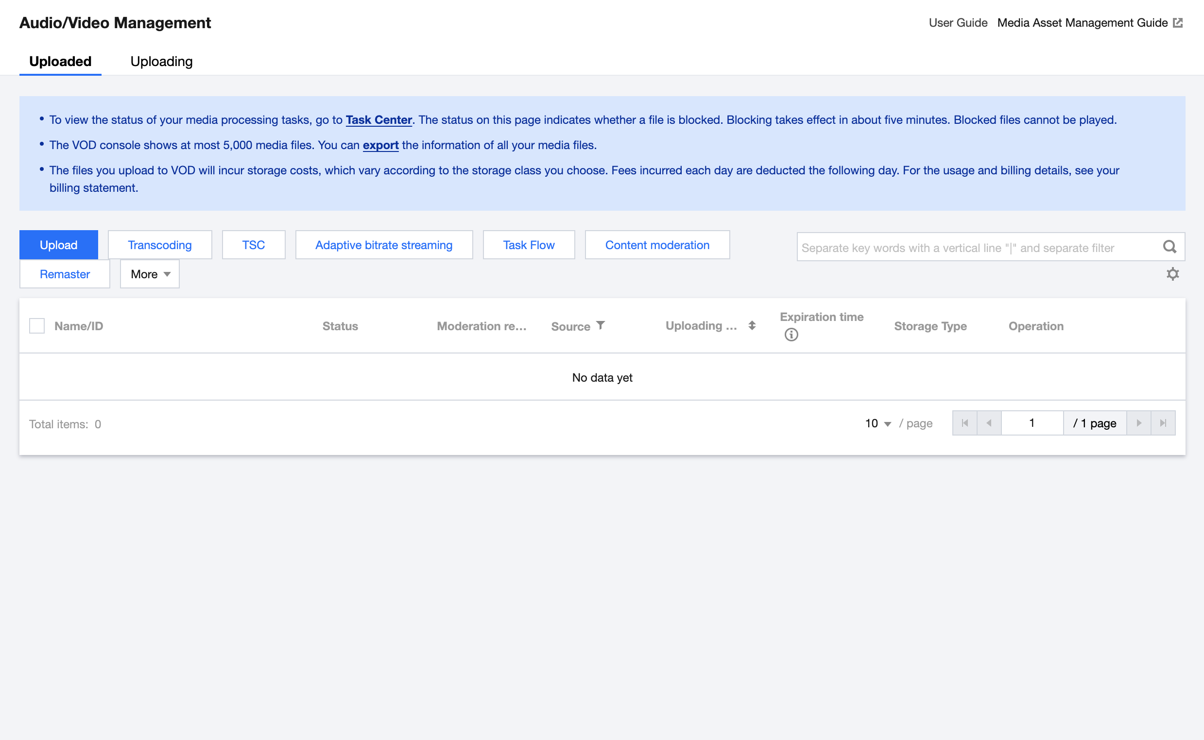Click the search magnifier icon
The width and height of the screenshot is (1204, 740).
pyautogui.click(x=1169, y=247)
